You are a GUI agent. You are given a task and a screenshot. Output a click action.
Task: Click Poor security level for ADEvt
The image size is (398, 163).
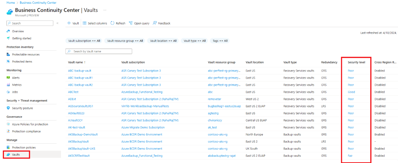click(x=351, y=99)
